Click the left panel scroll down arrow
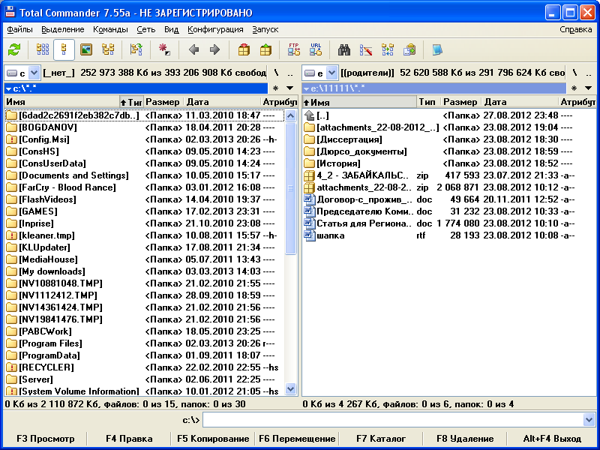 click(x=291, y=389)
